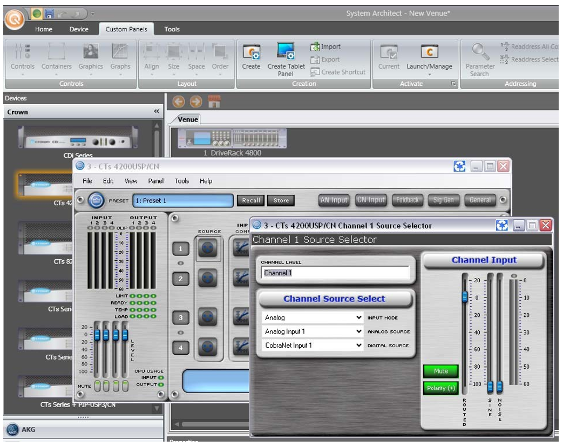Click the Store preset button
This screenshot has height=447, width=563.
281,200
